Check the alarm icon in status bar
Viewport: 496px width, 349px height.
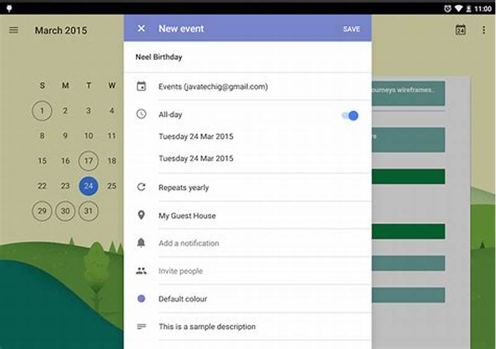click(x=447, y=9)
